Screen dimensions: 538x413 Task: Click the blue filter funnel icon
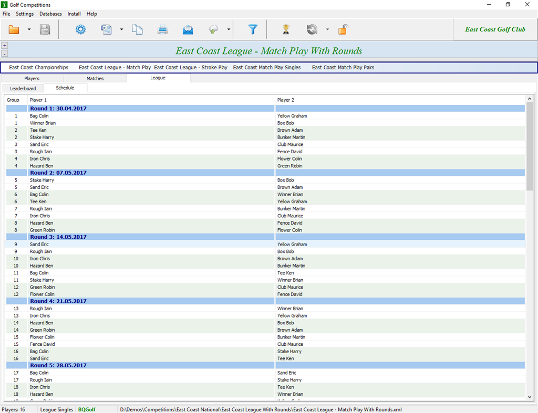(253, 30)
